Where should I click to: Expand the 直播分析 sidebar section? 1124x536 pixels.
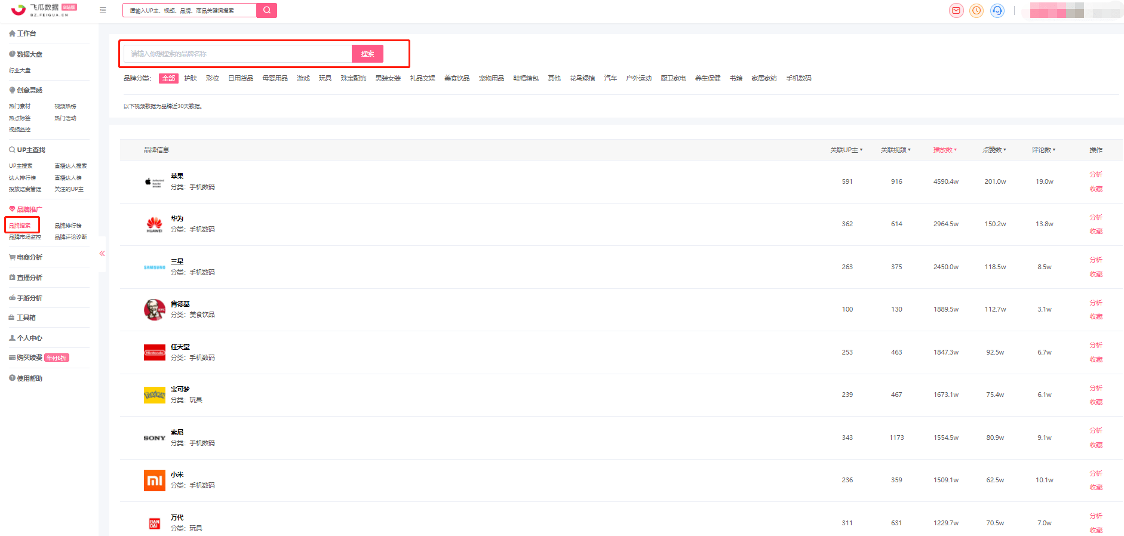pos(26,278)
